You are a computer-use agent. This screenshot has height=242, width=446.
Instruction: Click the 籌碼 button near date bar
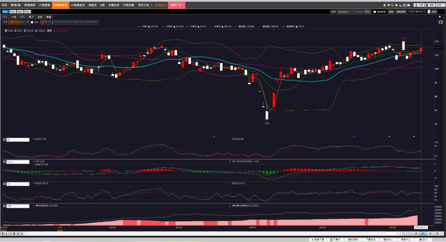click(x=391, y=12)
